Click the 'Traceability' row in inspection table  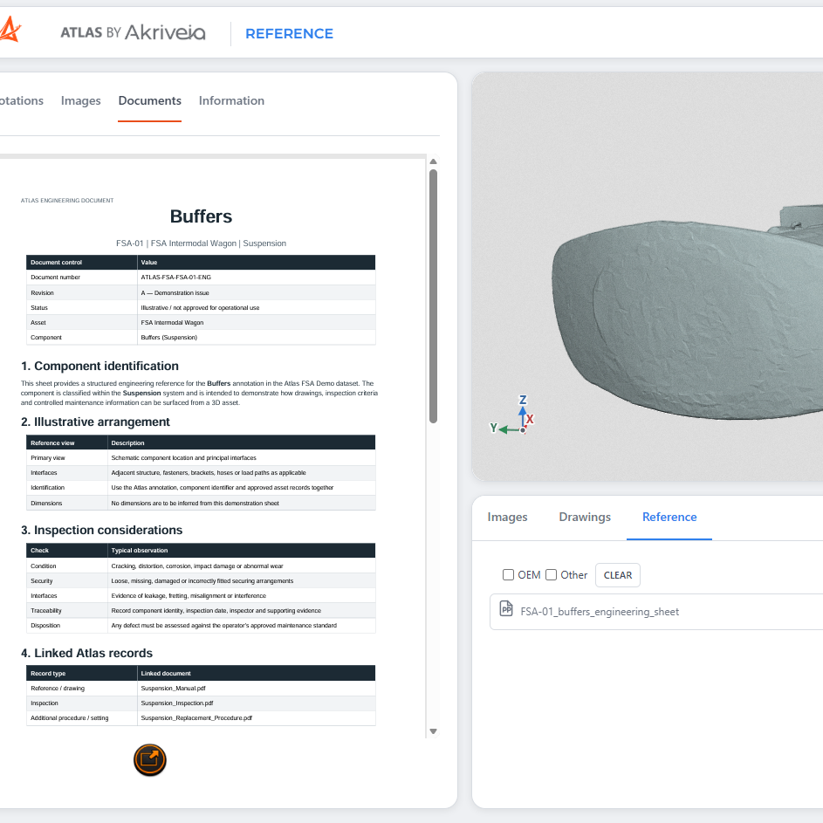click(201, 610)
